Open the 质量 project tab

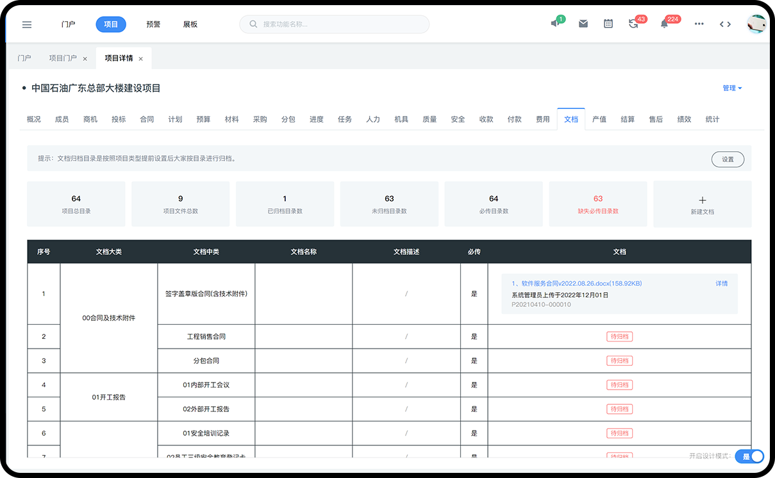click(x=429, y=119)
